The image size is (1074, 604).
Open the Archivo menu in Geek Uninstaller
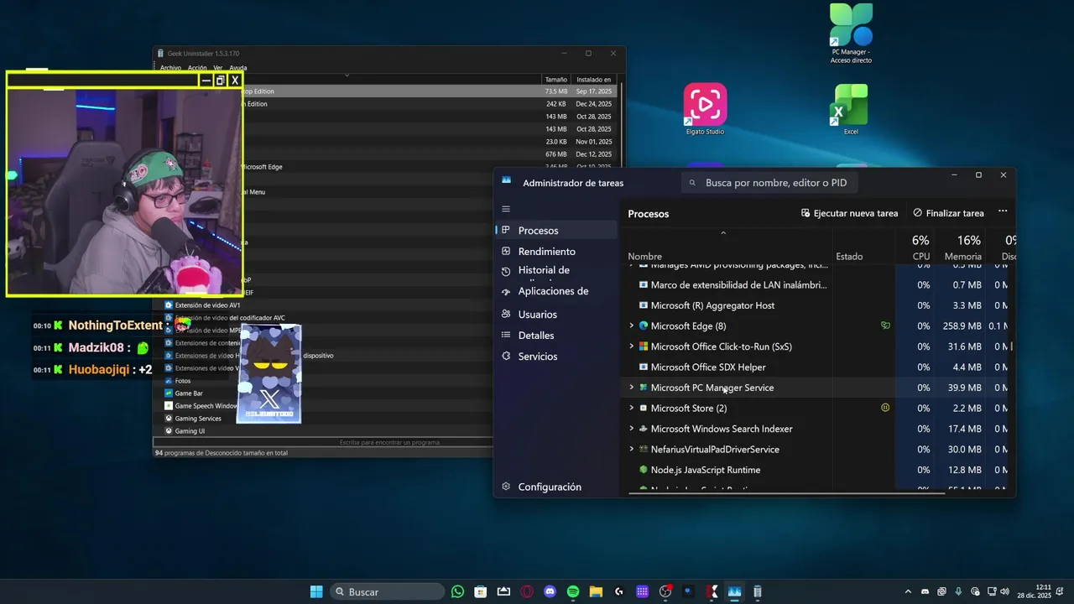coord(170,68)
